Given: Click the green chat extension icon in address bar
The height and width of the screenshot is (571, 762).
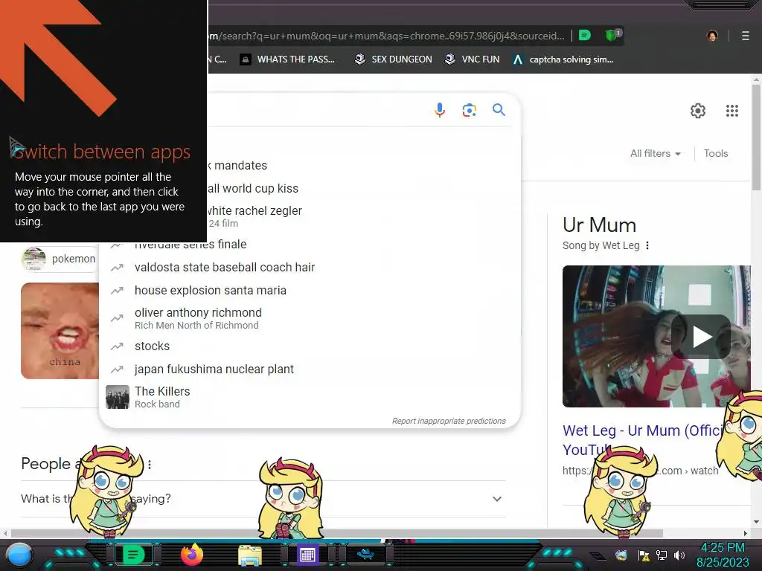Looking at the screenshot, I should (x=585, y=35).
